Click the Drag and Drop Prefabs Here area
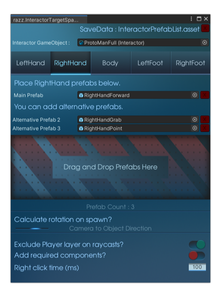This screenshot has height=297, width=221. pos(110,167)
